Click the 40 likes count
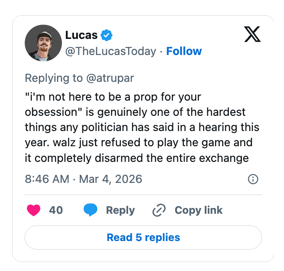The image size is (284, 271). click(56, 210)
